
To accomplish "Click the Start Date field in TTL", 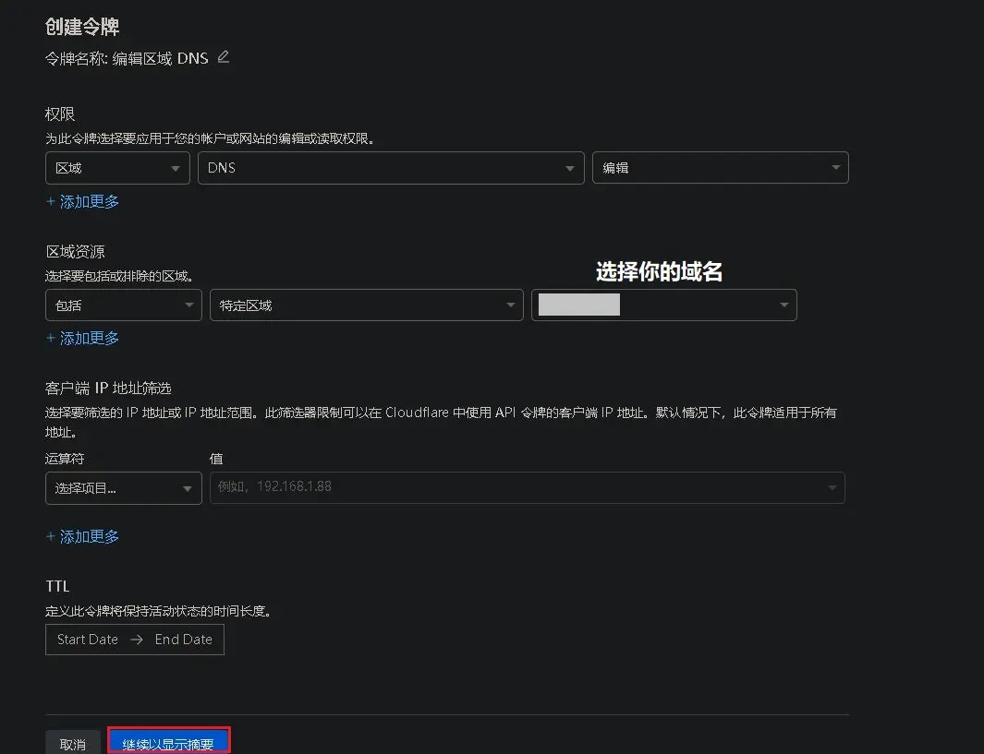I will [x=88, y=640].
